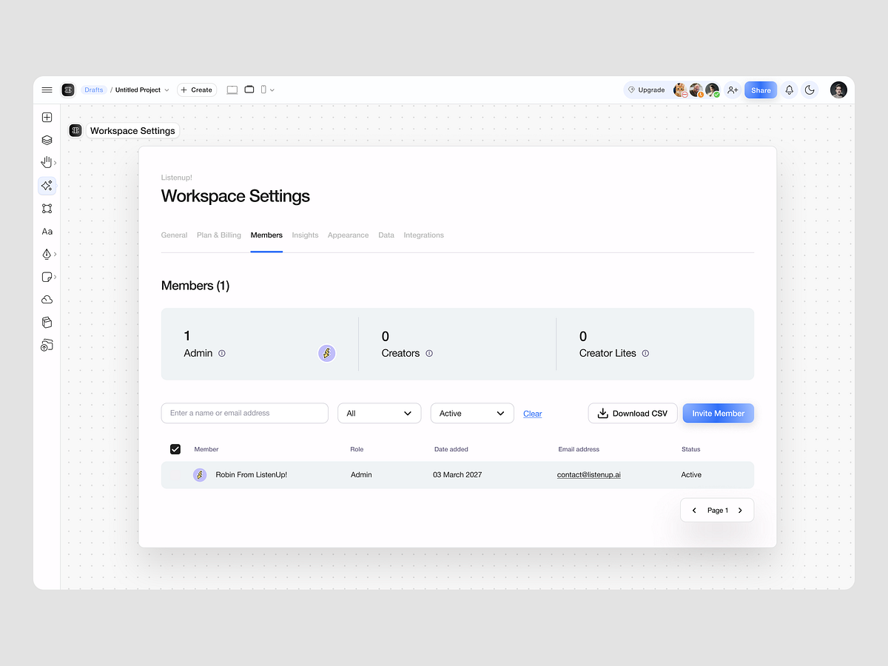Focus the name or email search field

[x=245, y=413]
